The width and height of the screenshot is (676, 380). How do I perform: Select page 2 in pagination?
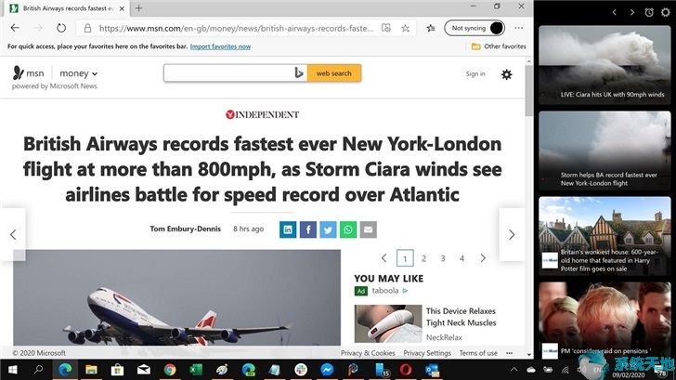pos(423,258)
